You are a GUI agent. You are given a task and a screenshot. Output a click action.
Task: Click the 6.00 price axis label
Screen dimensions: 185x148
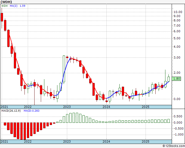coord(177,31)
